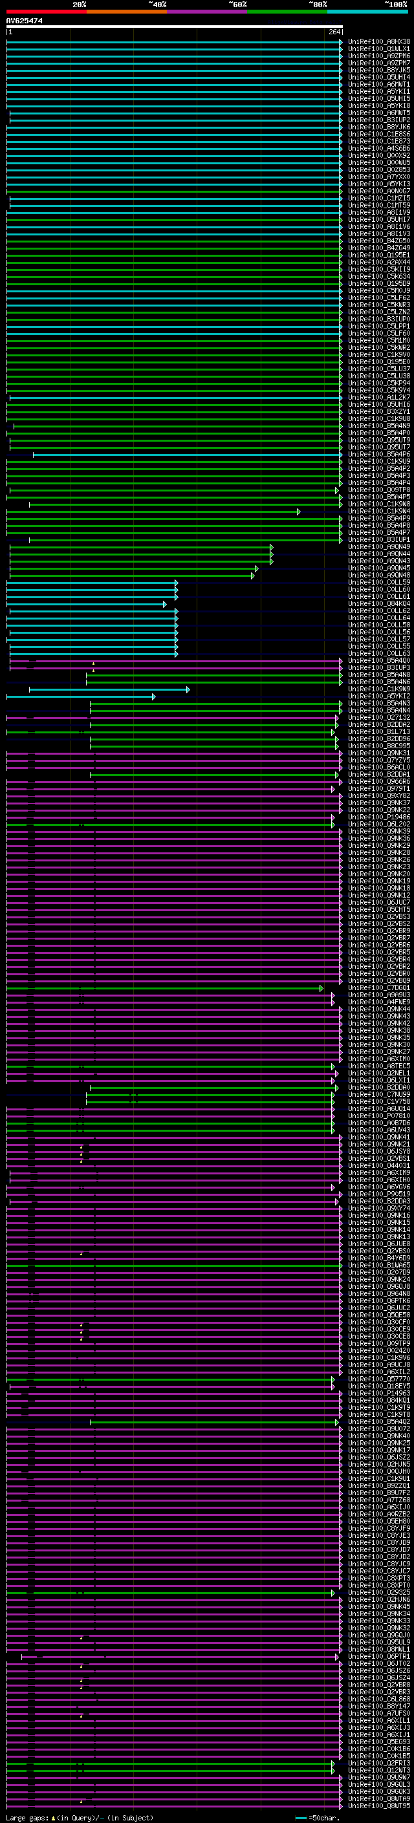Select hit label UniRef100_B3IUP1

[x=379, y=540]
